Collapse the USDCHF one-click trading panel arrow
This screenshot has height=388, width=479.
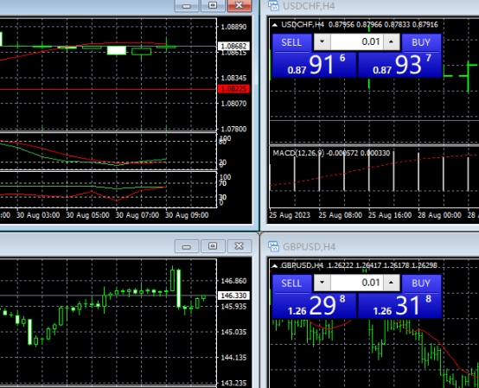(275, 25)
